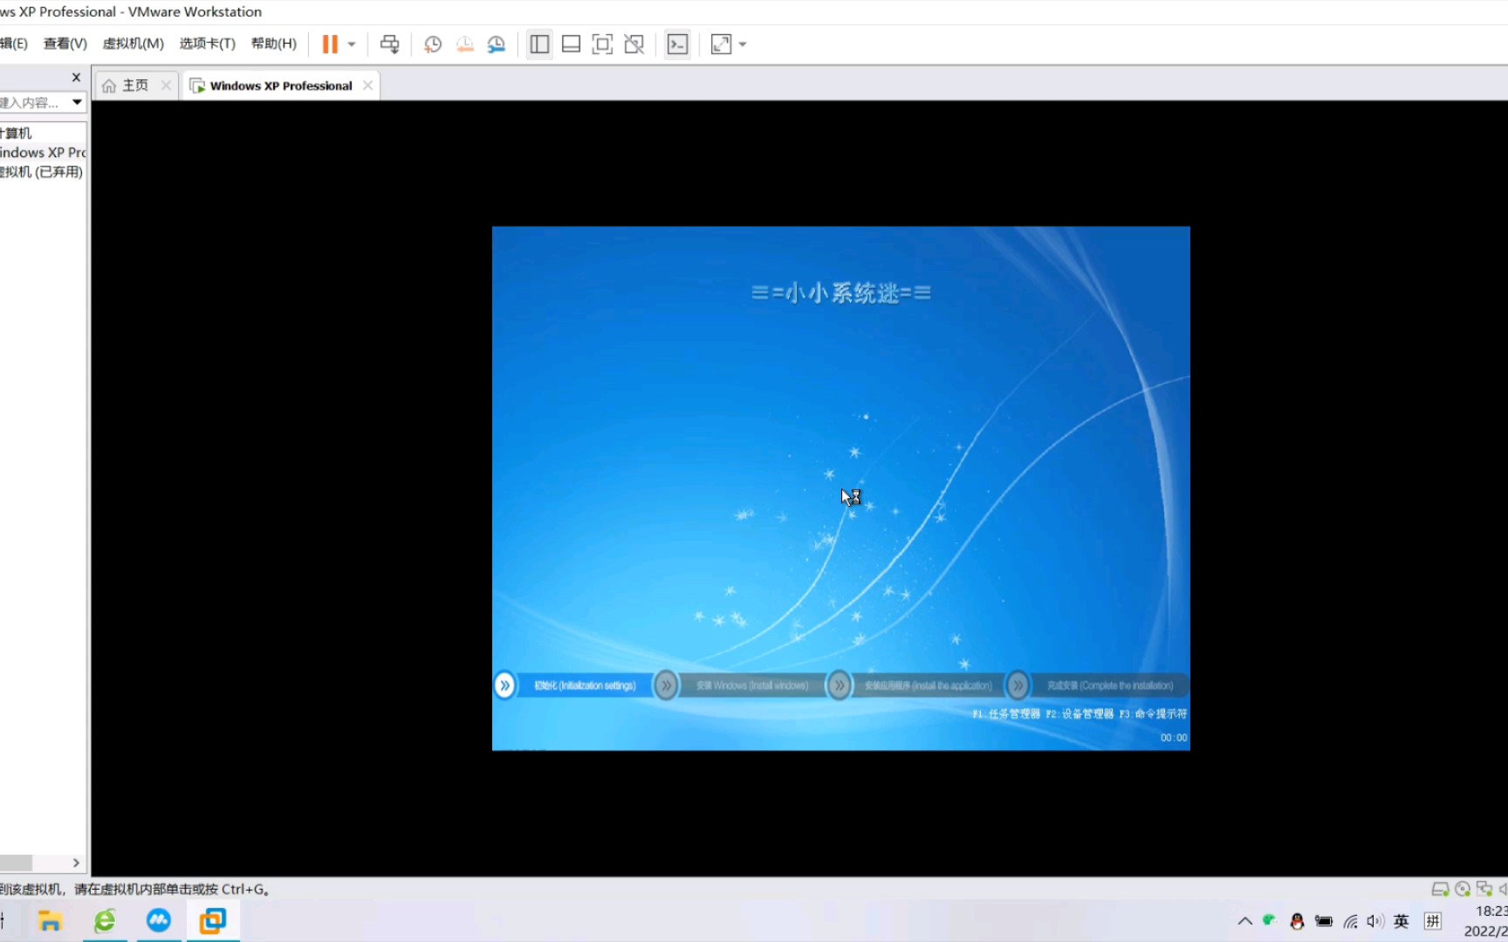Click the stretch guest display icon

(x=721, y=44)
